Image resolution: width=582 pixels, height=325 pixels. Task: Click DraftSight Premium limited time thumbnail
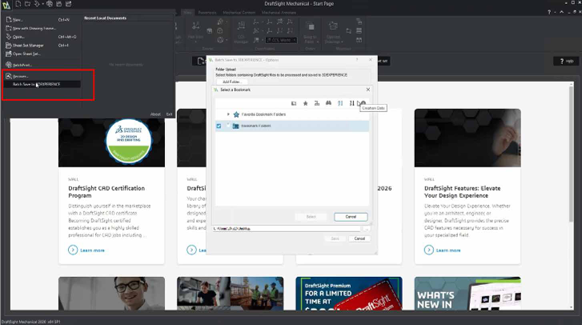click(x=349, y=294)
